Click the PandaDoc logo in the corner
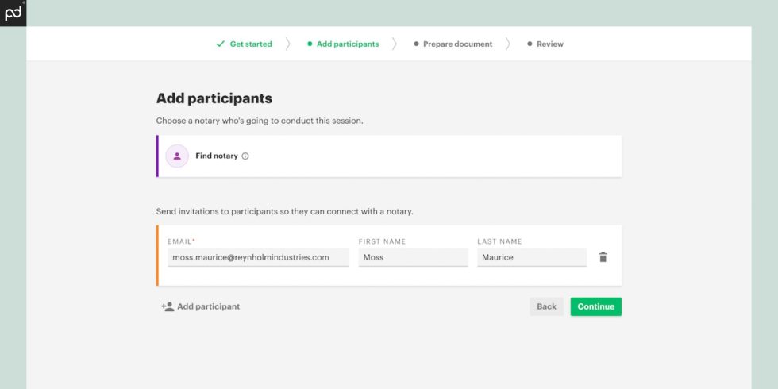 13,13
